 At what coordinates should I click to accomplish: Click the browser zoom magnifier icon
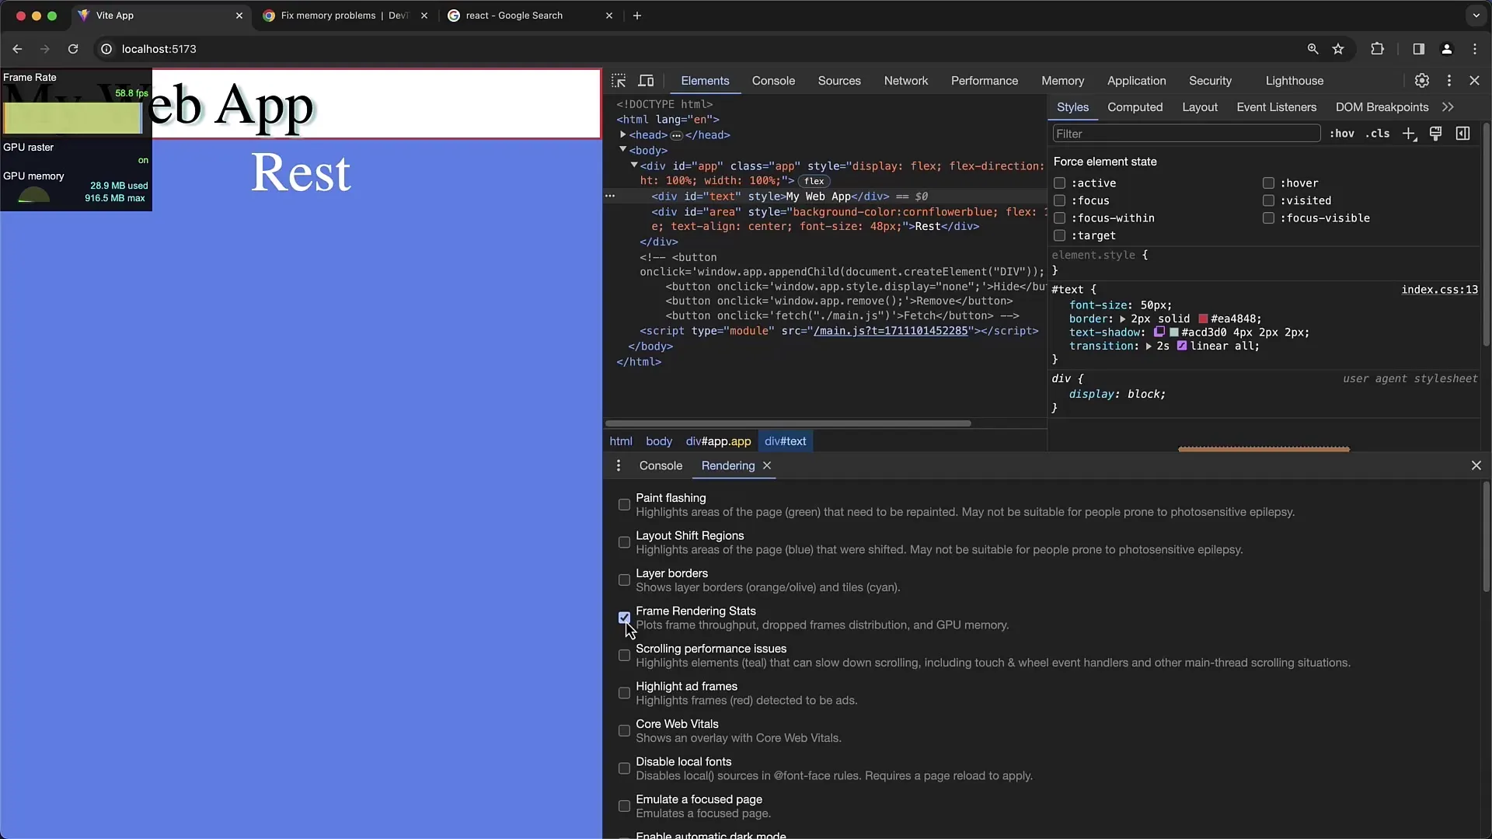pyautogui.click(x=1312, y=49)
